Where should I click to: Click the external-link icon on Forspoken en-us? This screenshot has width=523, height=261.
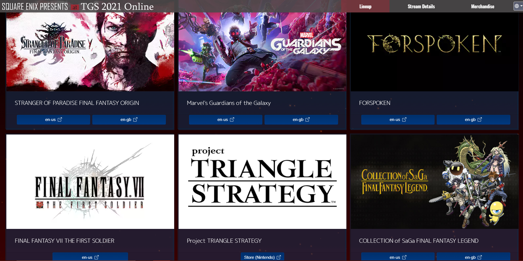pyautogui.click(x=404, y=120)
